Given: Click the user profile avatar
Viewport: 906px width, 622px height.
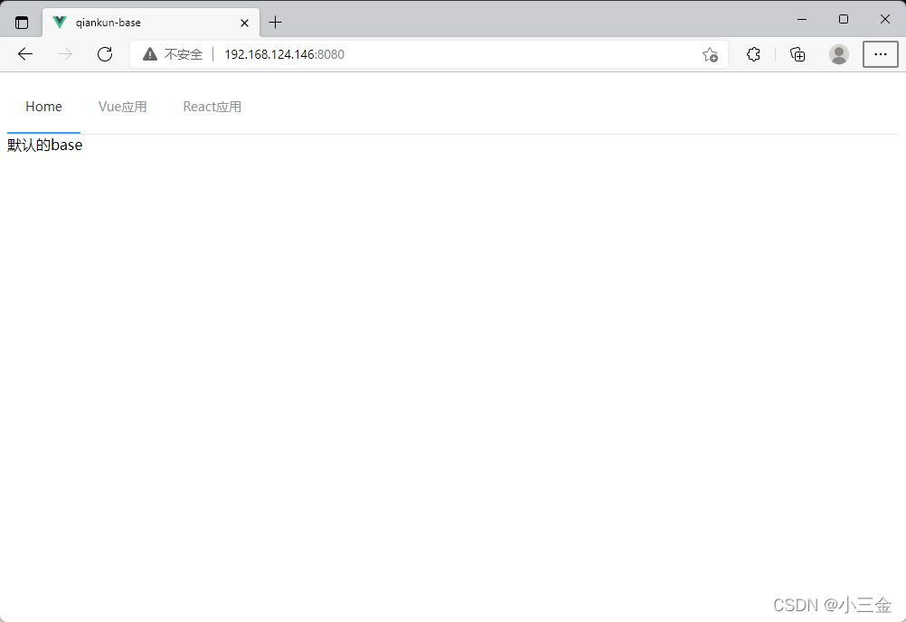Looking at the screenshot, I should (x=839, y=54).
